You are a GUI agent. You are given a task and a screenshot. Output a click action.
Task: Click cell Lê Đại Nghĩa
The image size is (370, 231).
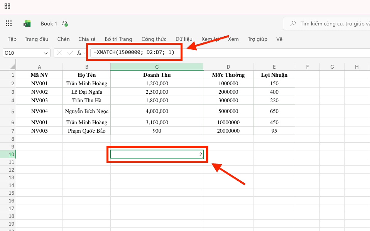(86, 92)
